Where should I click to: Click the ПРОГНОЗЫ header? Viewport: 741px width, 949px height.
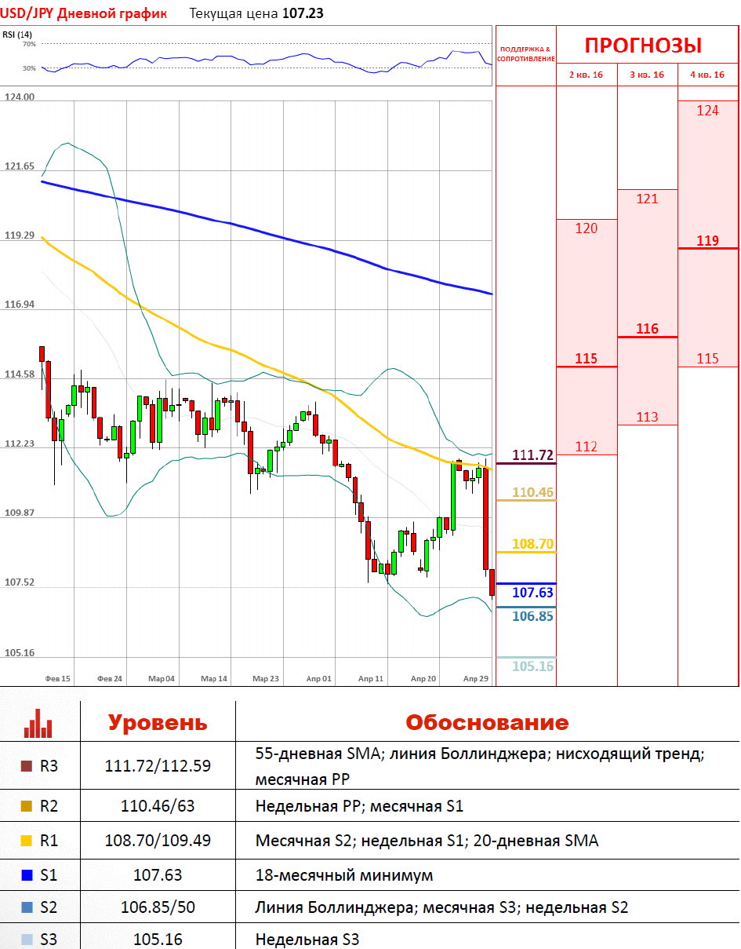tap(643, 45)
